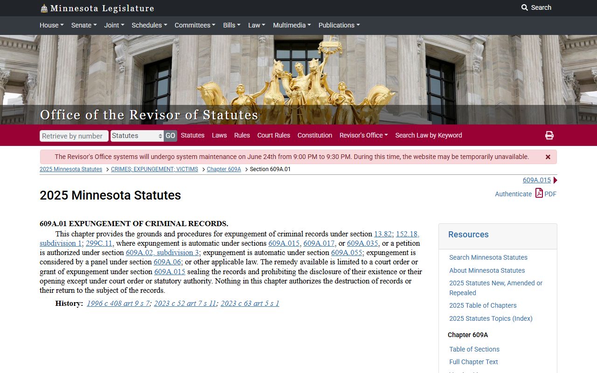Image resolution: width=597 pixels, height=373 pixels.
Task: Click the Minnesota Legislature capitol logo icon
Action: point(44,8)
